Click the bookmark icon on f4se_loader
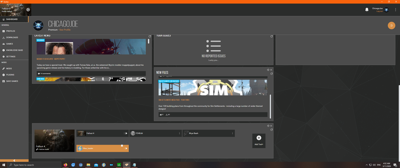 [x=122, y=146]
